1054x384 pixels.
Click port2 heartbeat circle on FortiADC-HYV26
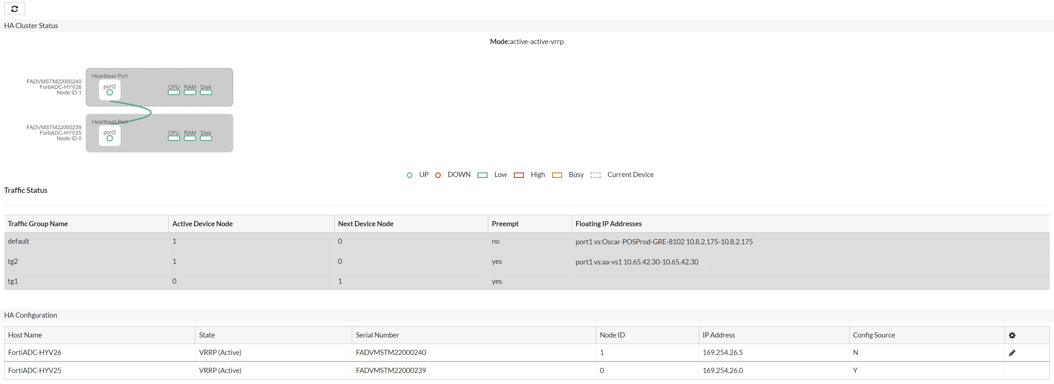(110, 93)
